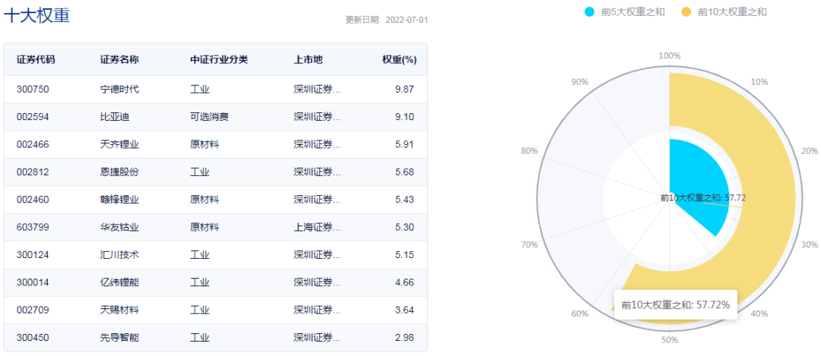The width and height of the screenshot is (821, 356).
Task: Select the 比亚迪 name cell
Action: (115, 117)
